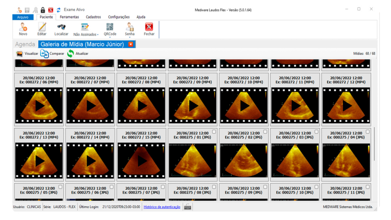The height and width of the screenshot is (220, 391).
Task: Tick checkbox of Ex: 000275 / 01 (JPG)
Action: [x=214, y=132]
